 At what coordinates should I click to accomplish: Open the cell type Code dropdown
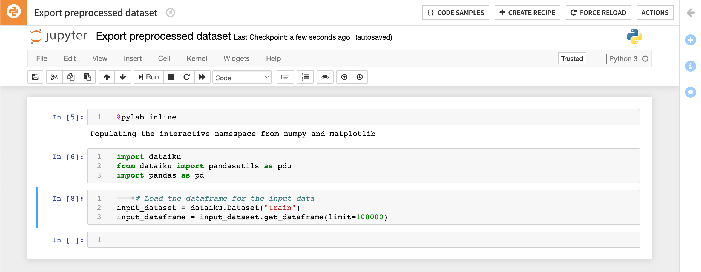coord(242,78)
